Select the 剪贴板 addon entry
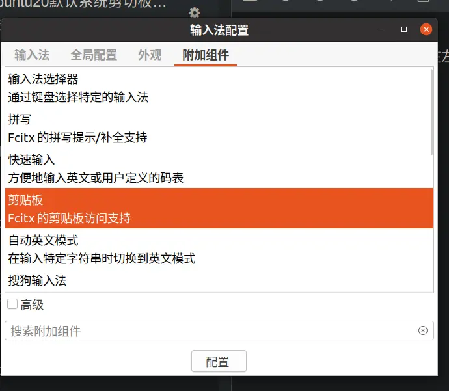The image size is (449, 391). pos(219,208)
